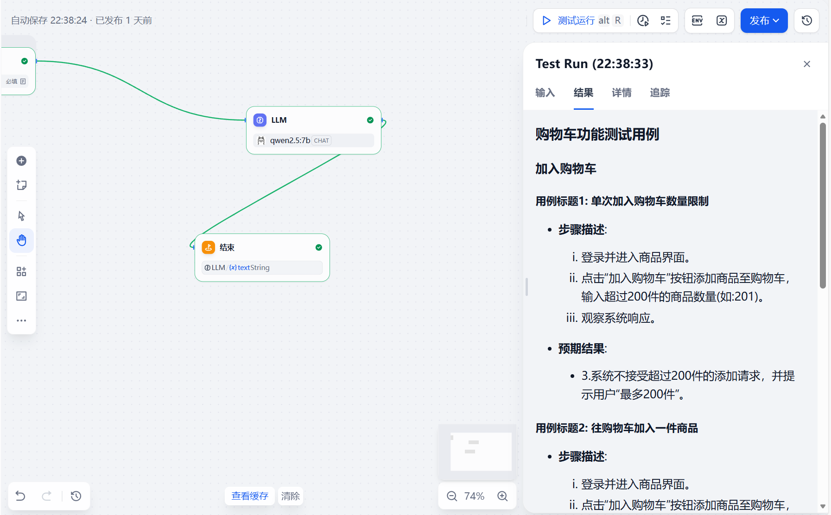The width and height of the screenshot is (831, 515).
Task: Open the organize blocks tool
Action: (x=21, y=271)
